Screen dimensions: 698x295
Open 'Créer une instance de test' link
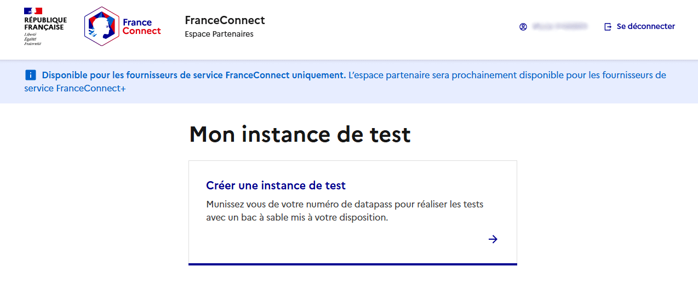[276, 186]
